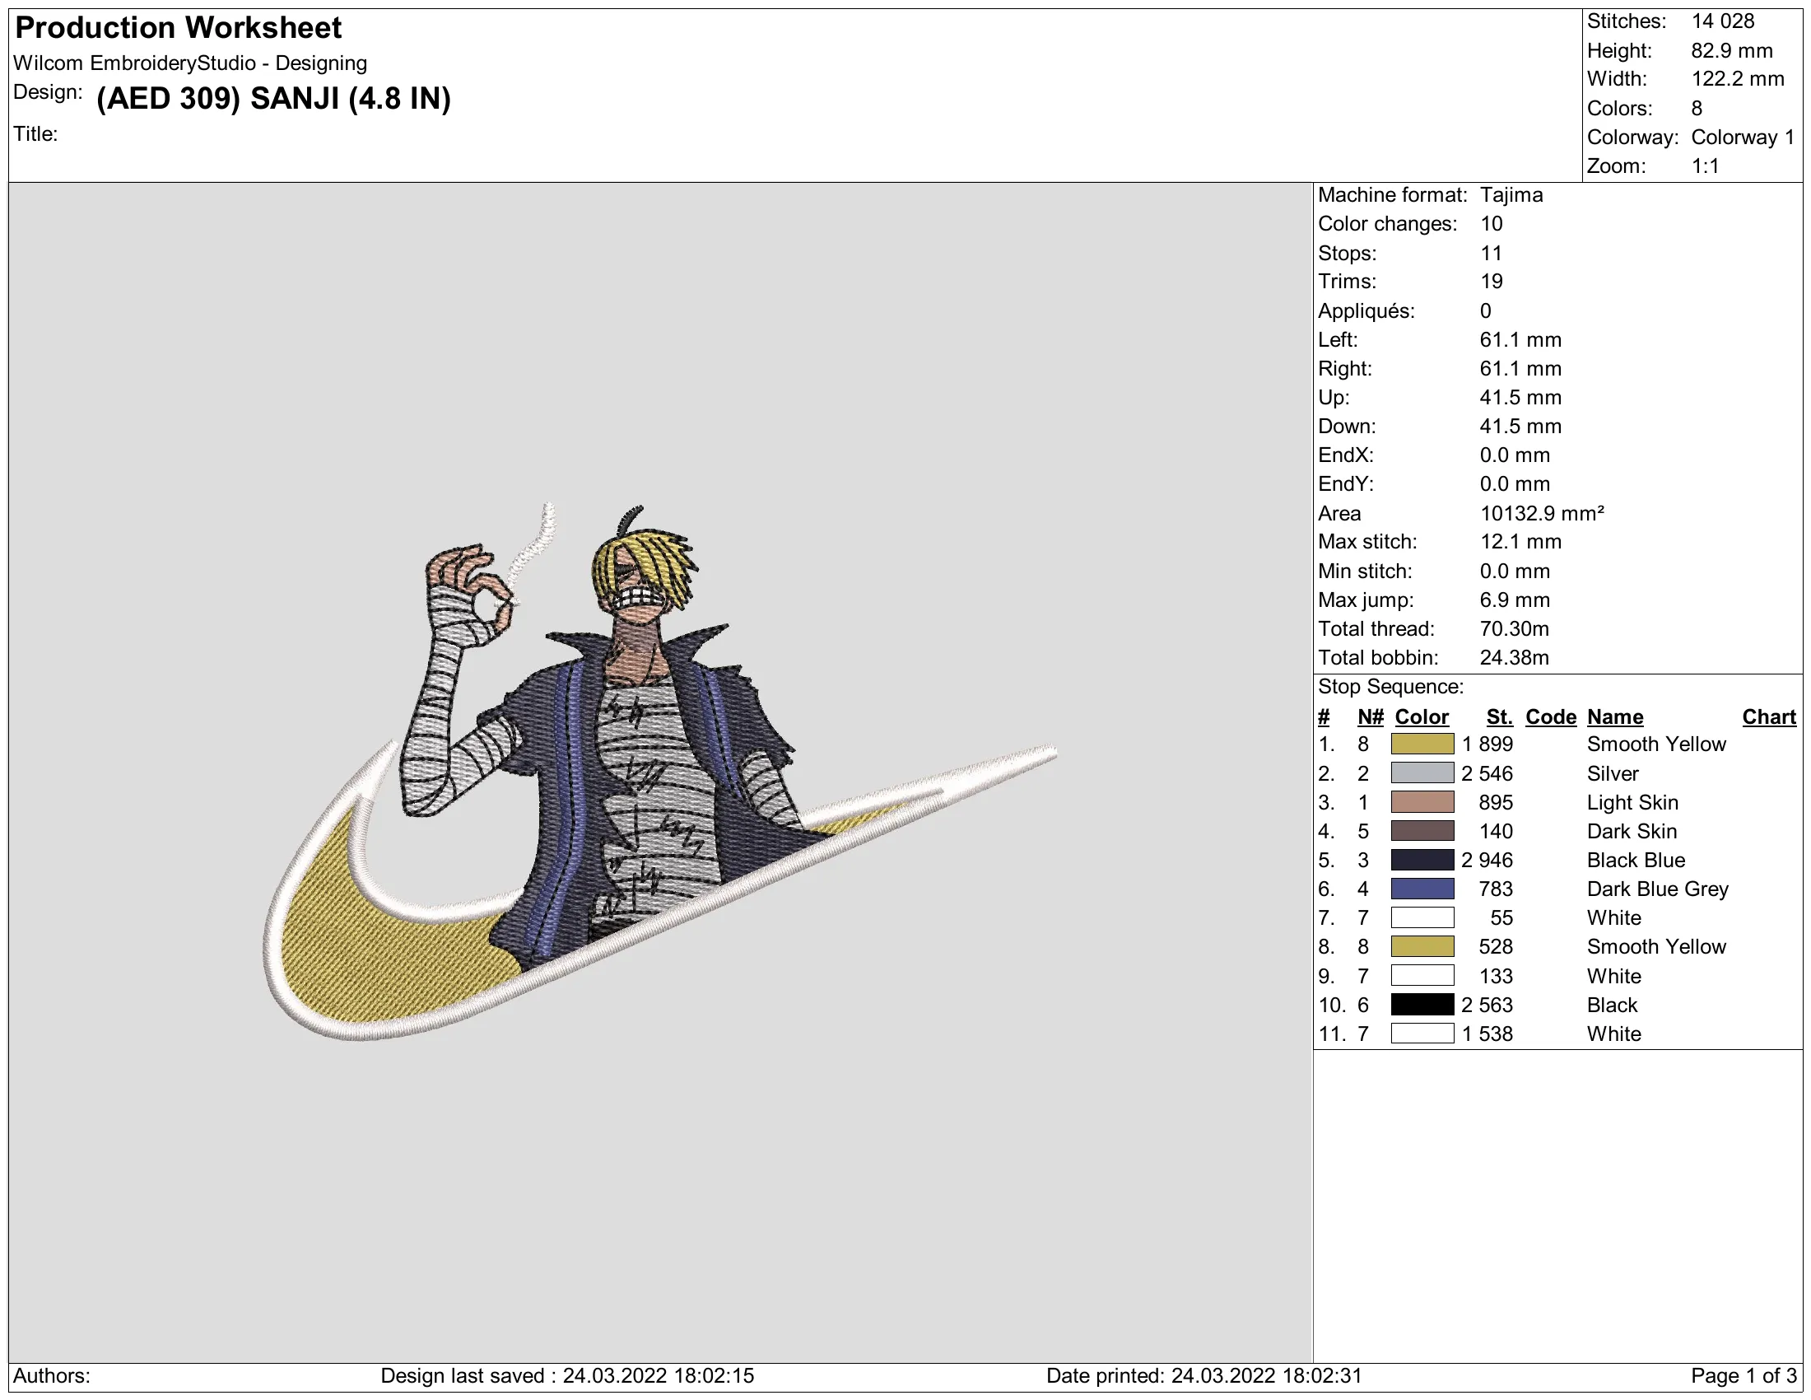Viewport: 1811px width, 1400px height.
Task: Click the 'Dark Skin' thread name
Action: pyautogui.click(x=1632, y=832)
